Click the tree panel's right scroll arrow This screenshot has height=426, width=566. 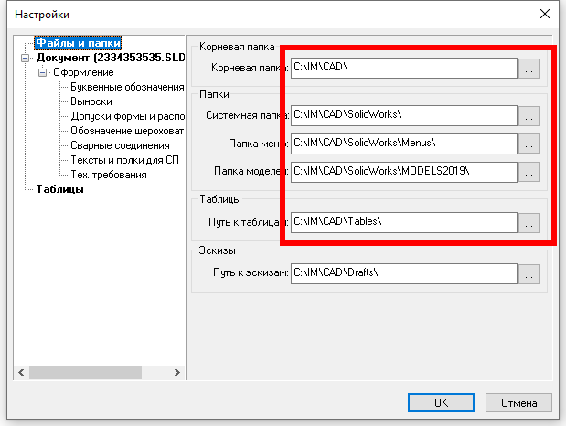click(x=179, y=371)
